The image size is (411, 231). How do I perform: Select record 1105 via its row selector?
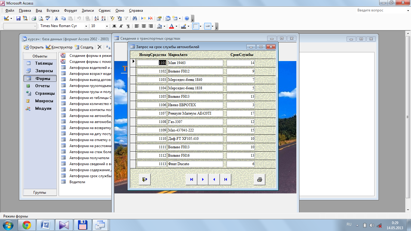[x=133, y=97]
